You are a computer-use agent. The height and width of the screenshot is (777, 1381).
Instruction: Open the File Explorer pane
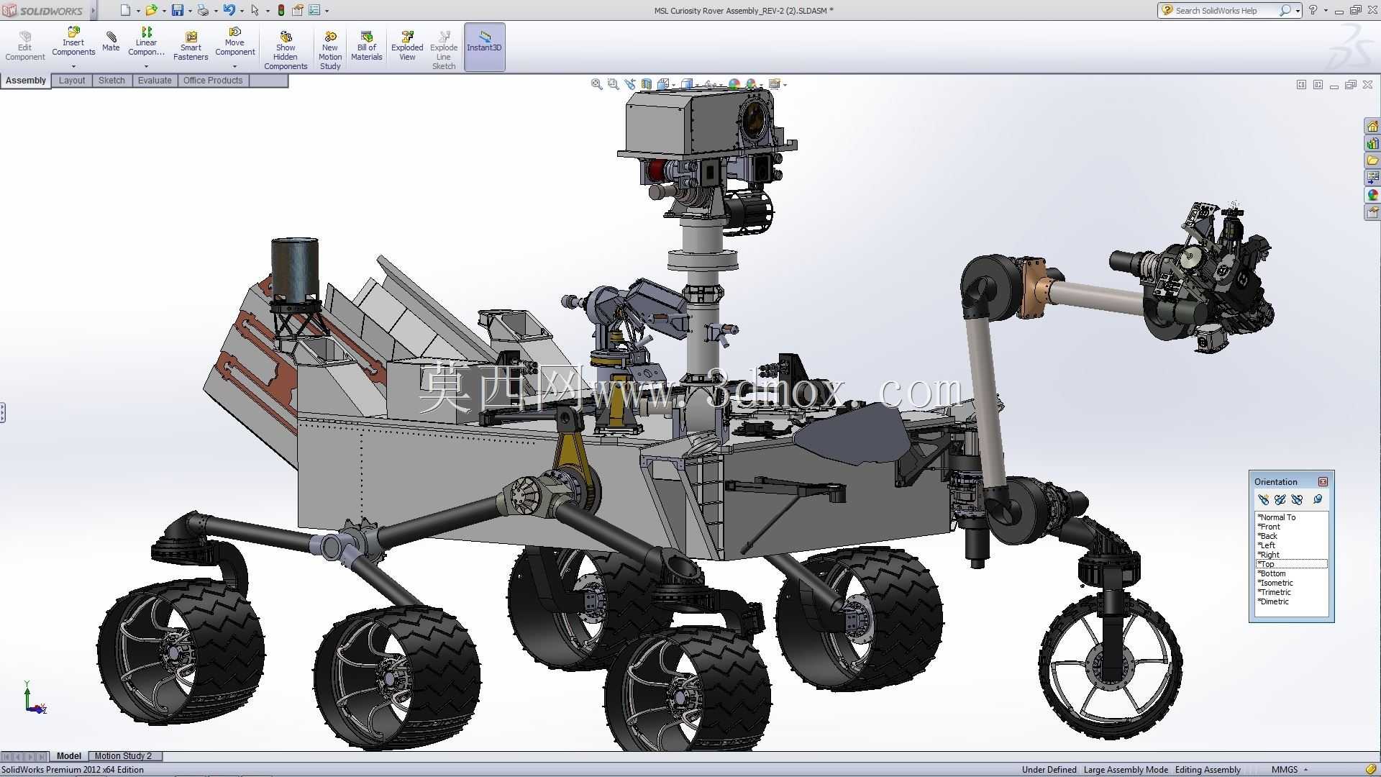pos(1372,160)
